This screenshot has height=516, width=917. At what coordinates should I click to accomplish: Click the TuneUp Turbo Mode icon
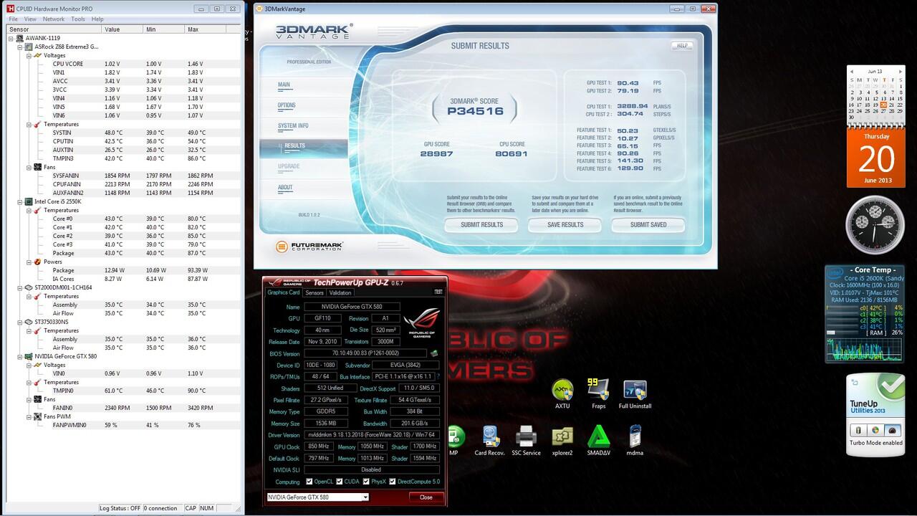(x=892, y=430)
